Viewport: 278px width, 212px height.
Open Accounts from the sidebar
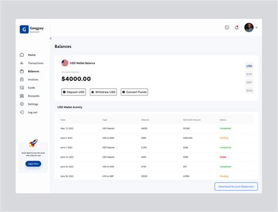point(33,96)
